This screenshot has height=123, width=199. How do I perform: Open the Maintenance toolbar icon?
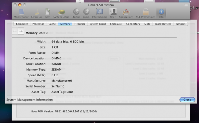click(21, 14)
